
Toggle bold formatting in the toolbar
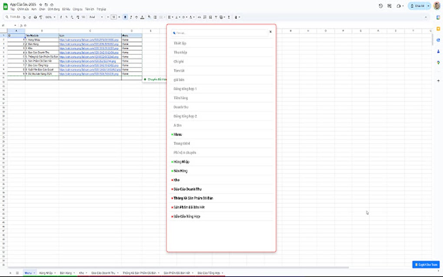tap(125, 17)
